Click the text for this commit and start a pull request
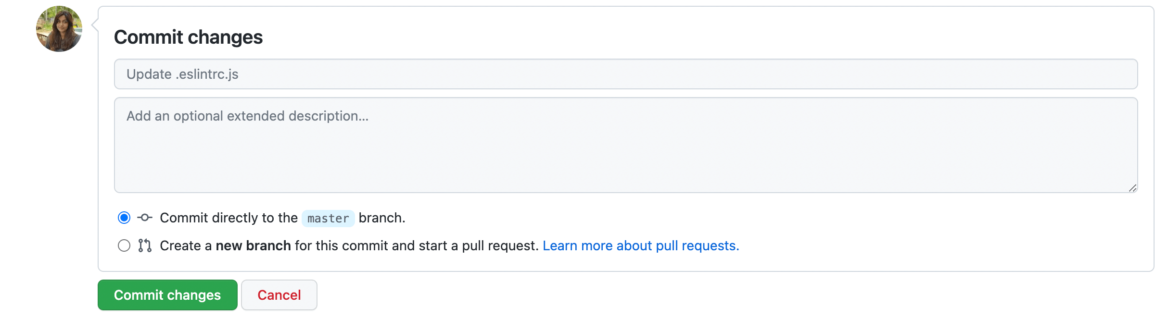 click(x=417, y=245)
